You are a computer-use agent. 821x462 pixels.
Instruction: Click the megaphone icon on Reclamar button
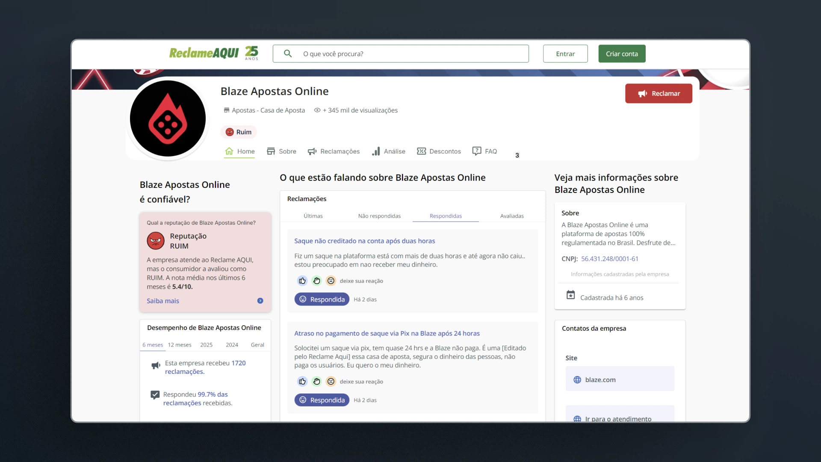tap(643, 94)
